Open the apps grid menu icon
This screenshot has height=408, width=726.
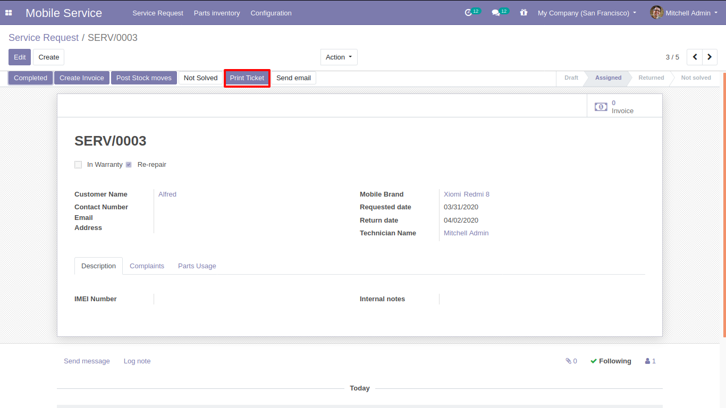pyautogui.click(x=9, y=13)
